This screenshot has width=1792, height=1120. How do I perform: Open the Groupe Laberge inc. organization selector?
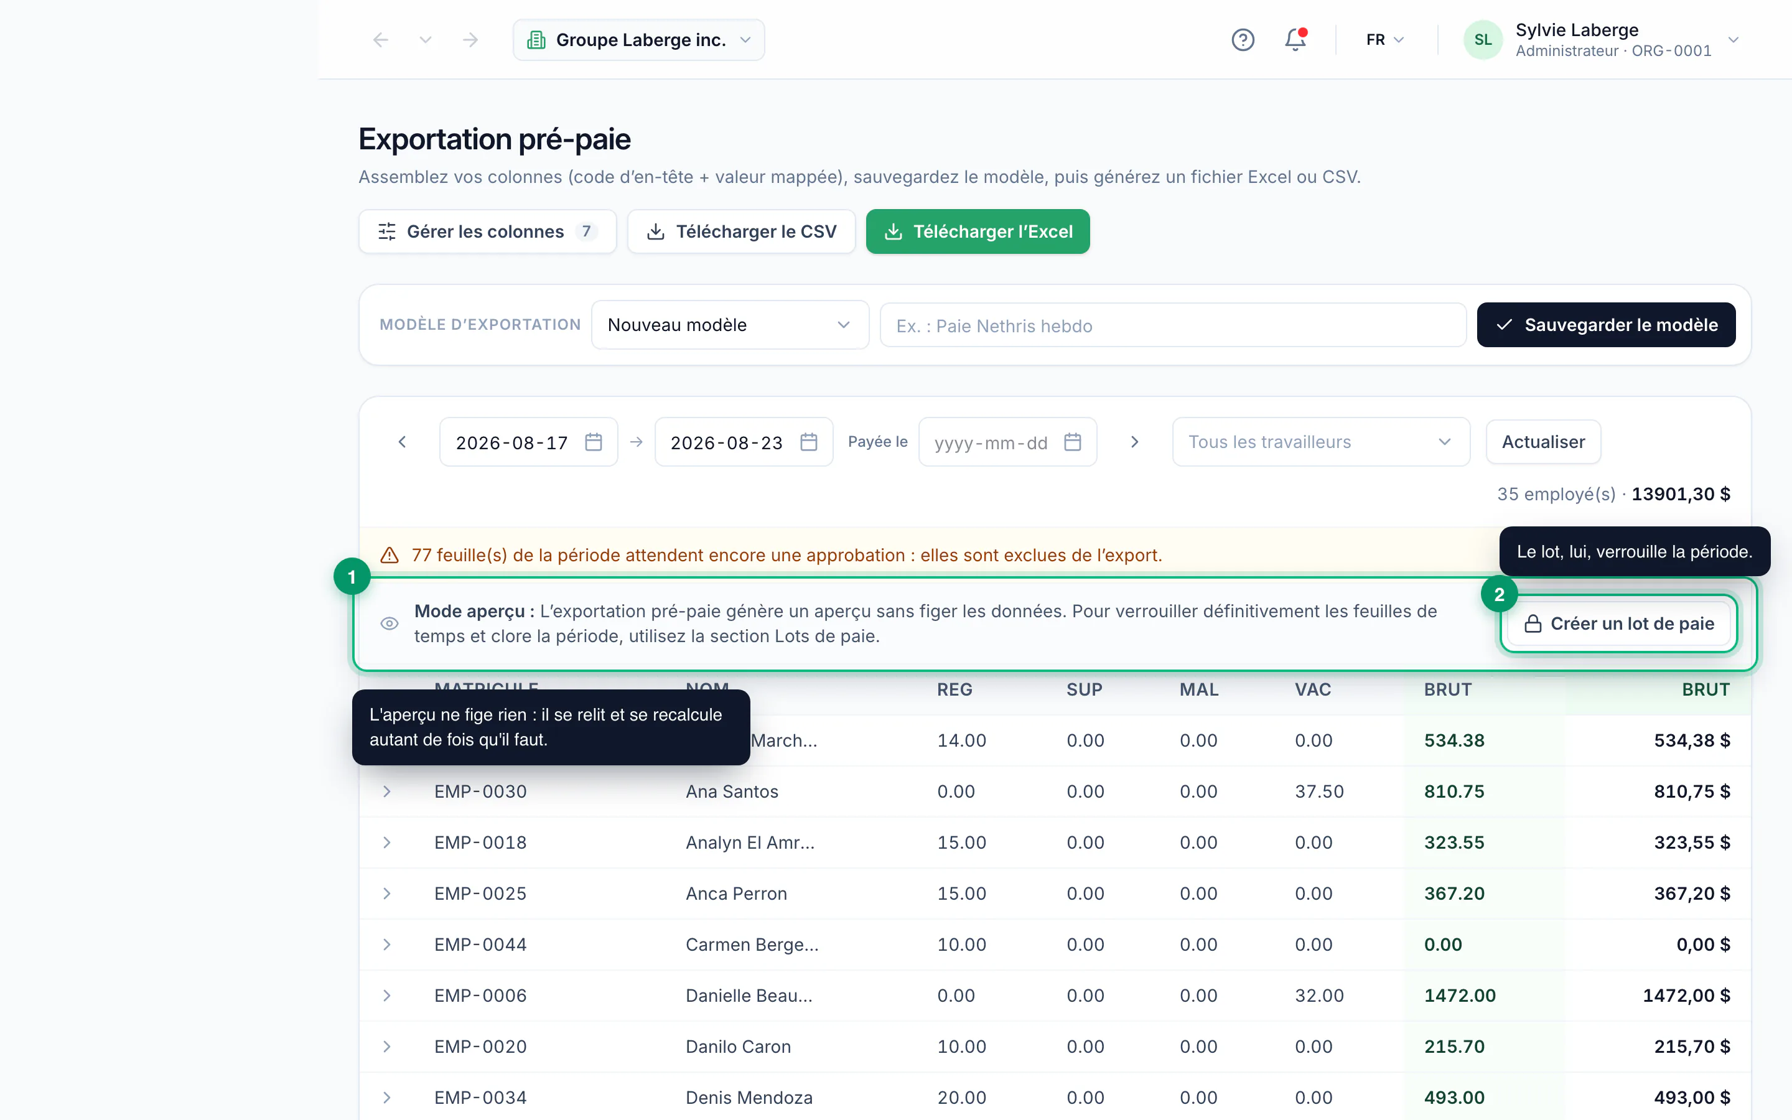(x=638, y=40)
